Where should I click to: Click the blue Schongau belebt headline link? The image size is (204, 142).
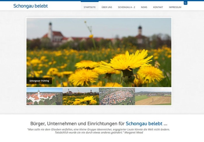point(144,124)
